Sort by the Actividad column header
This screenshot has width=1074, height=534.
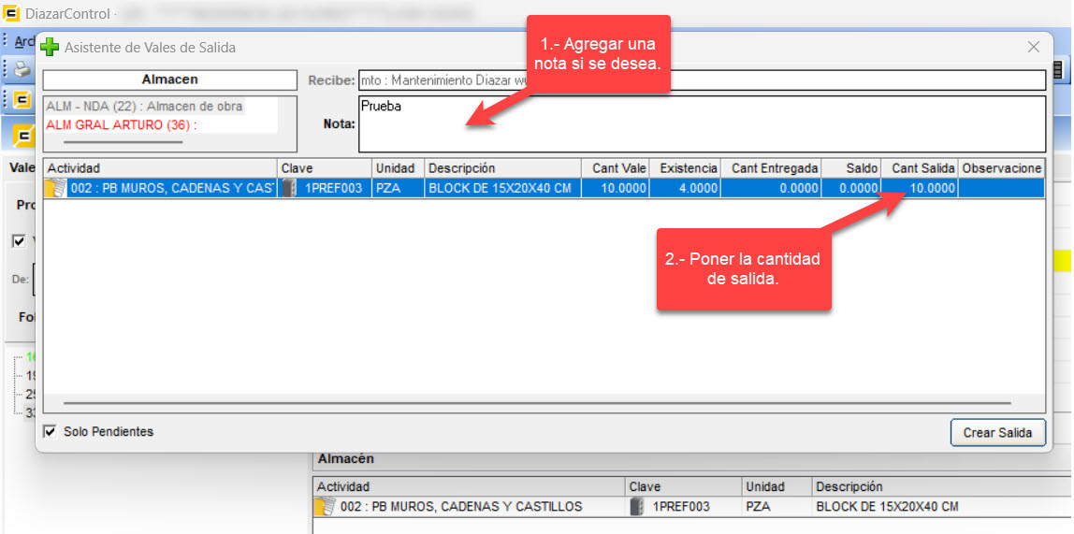tap(160, 168)
